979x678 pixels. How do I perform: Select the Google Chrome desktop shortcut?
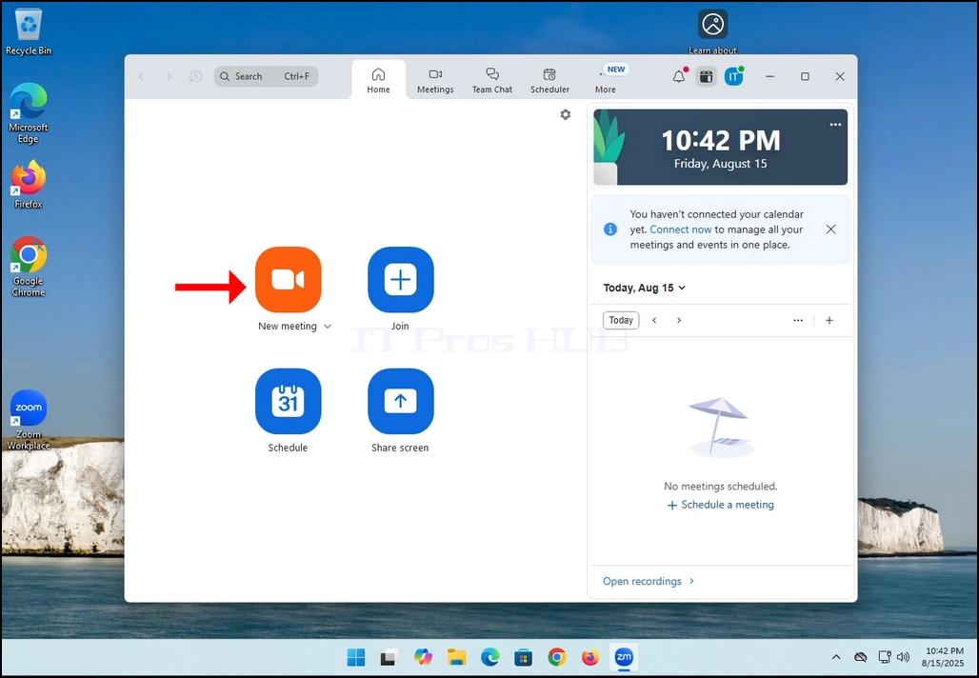coord(29,267)
